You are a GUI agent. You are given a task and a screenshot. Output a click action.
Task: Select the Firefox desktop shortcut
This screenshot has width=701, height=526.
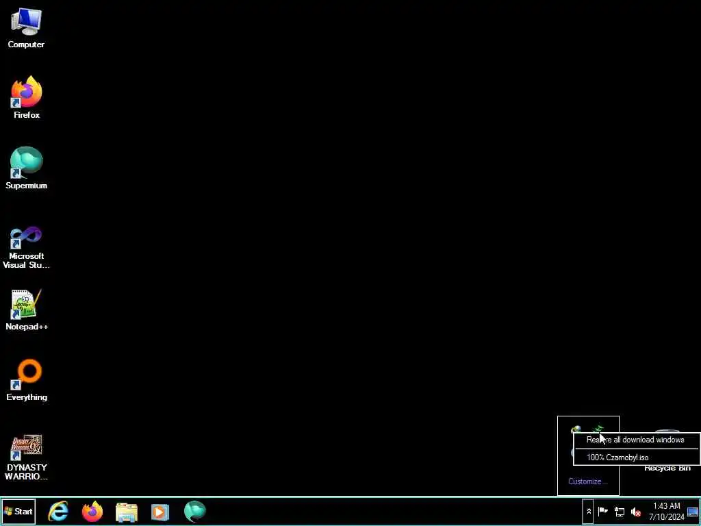coord(27,97)
